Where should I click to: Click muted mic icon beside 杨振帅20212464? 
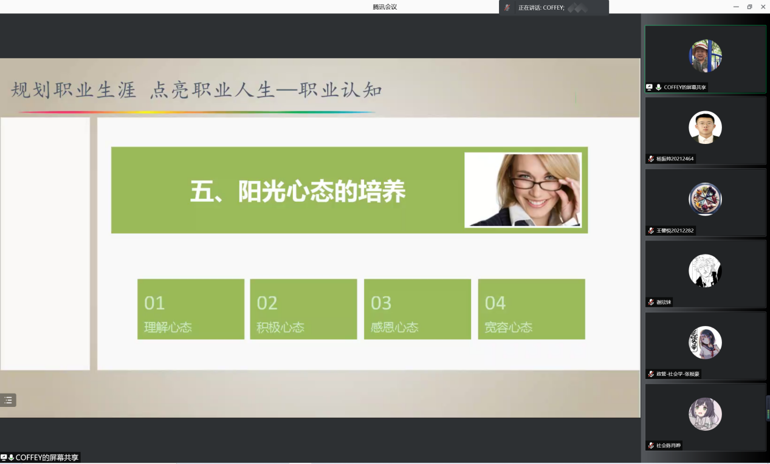click(x=651, y=159)
